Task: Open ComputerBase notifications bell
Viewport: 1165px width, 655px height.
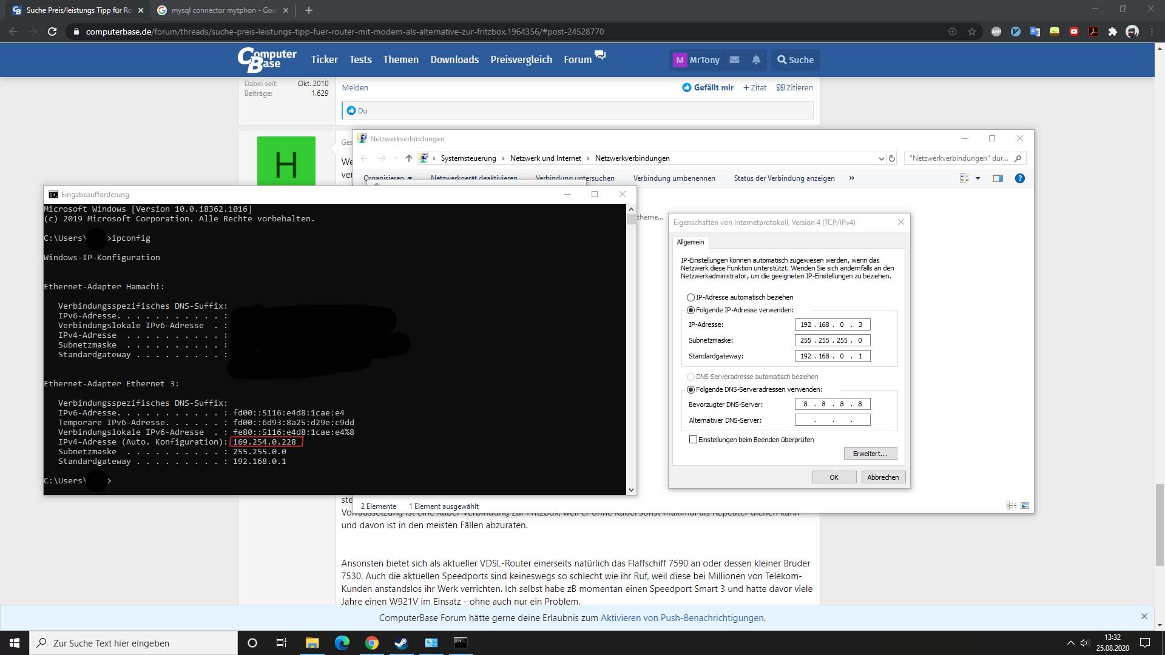Action: coord(756,59)
